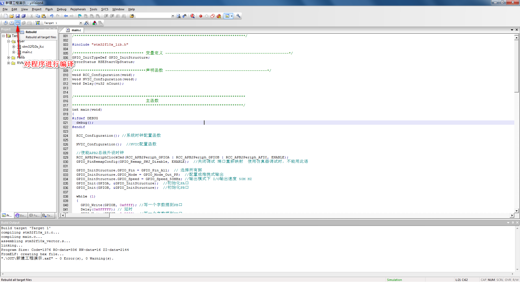This screenshot has height=282, width=520.
Task: Open the Peripherals menu
Action: (x=78, y=9)
